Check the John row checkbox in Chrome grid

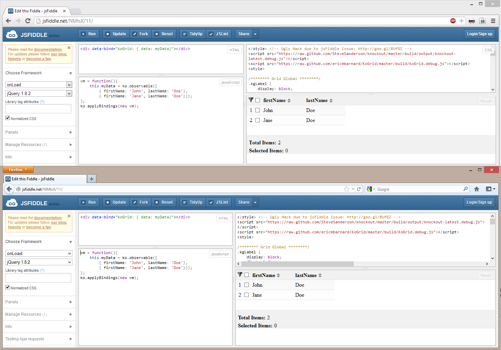(257, 110)
